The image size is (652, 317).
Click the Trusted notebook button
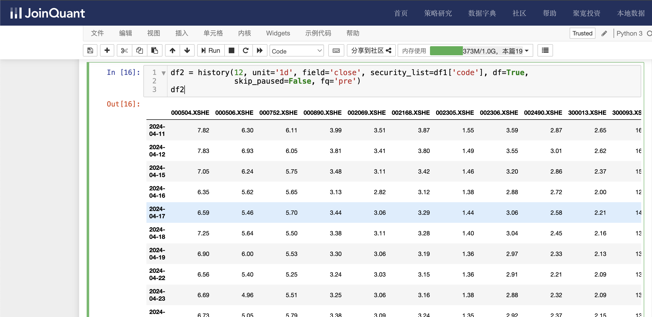click(582, 33)
